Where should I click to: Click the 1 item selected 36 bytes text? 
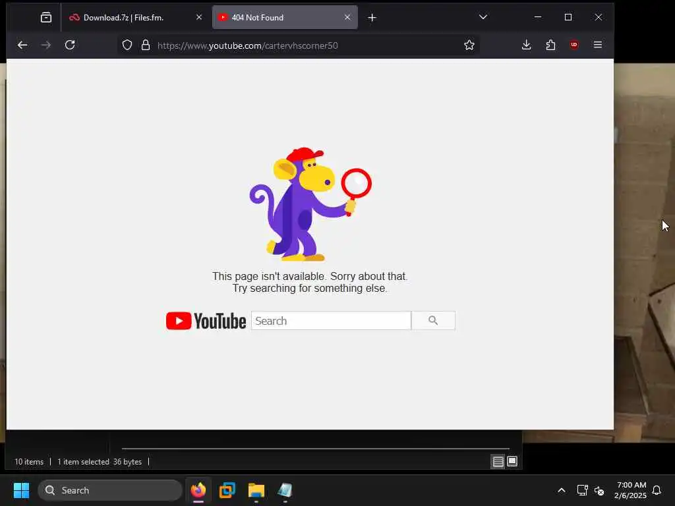click(100, 462)
